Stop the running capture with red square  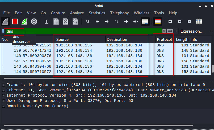(x=15, y=21)
